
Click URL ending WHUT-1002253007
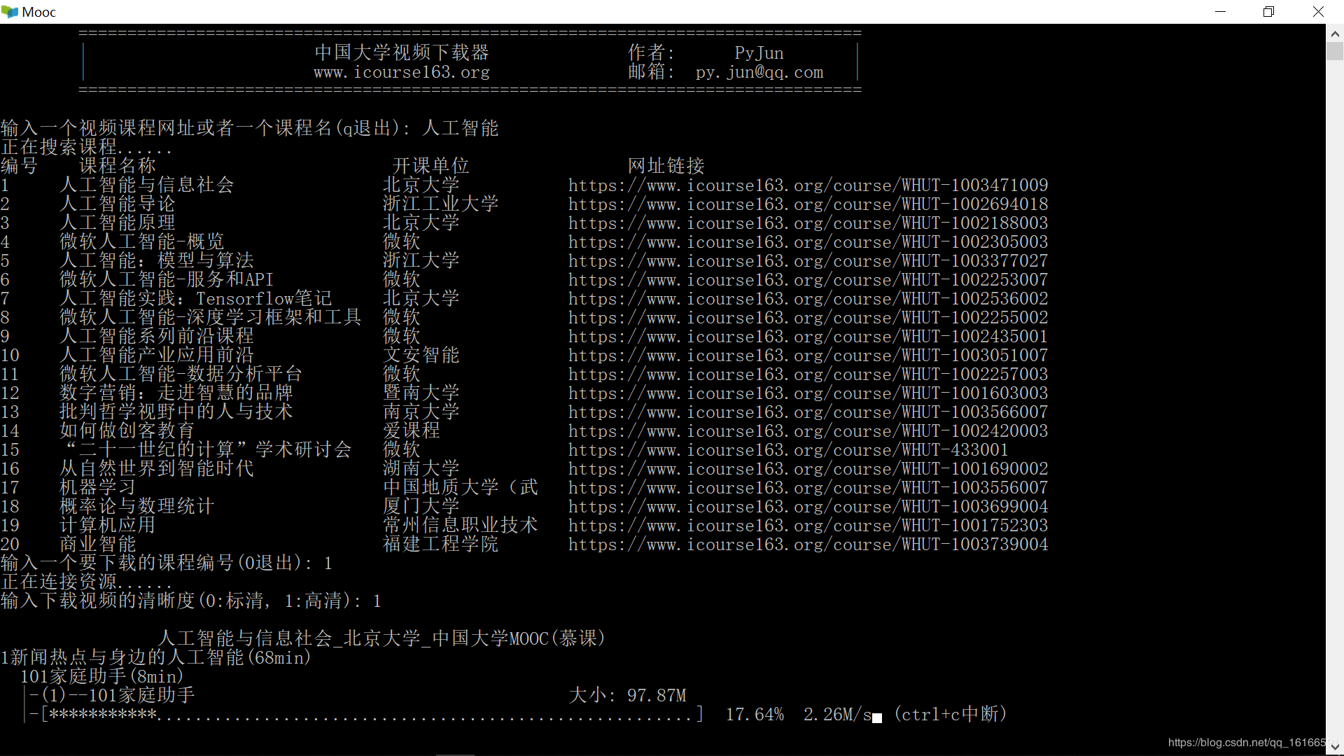808,280
